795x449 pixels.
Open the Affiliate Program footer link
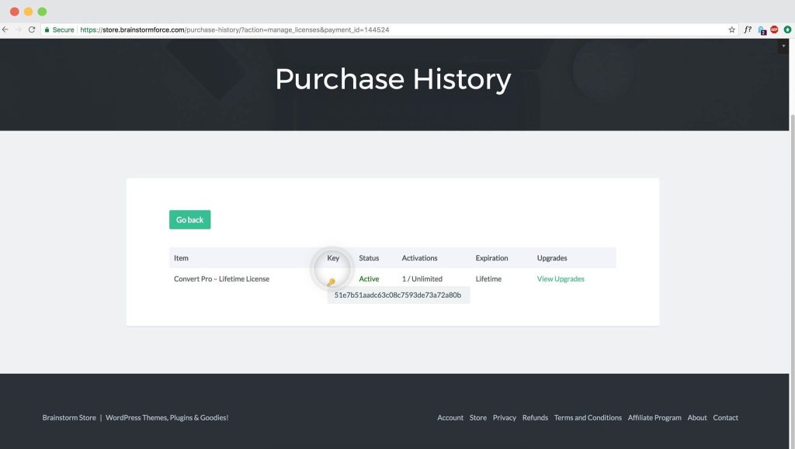click(654, 418)
